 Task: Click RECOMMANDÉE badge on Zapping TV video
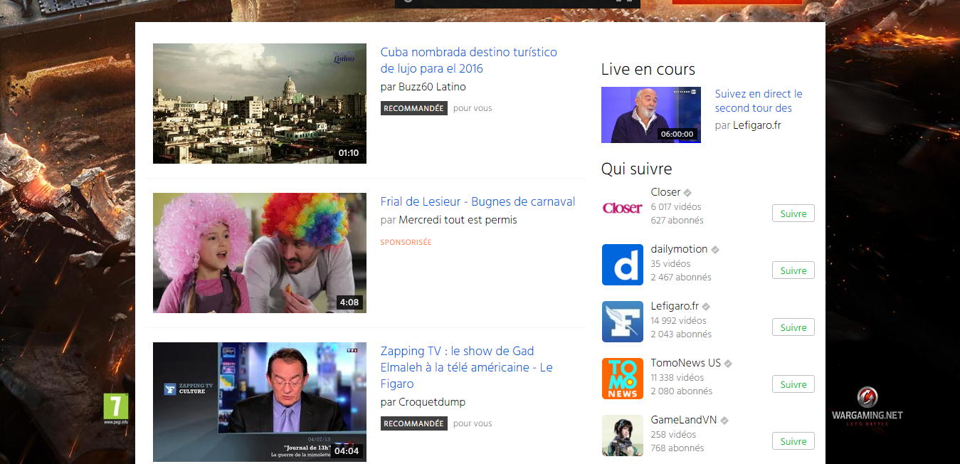(x=414, y=423)
